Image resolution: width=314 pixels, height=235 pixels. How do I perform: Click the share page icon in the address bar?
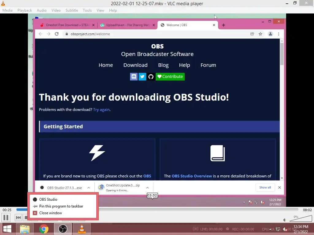(x=252, y=34)
